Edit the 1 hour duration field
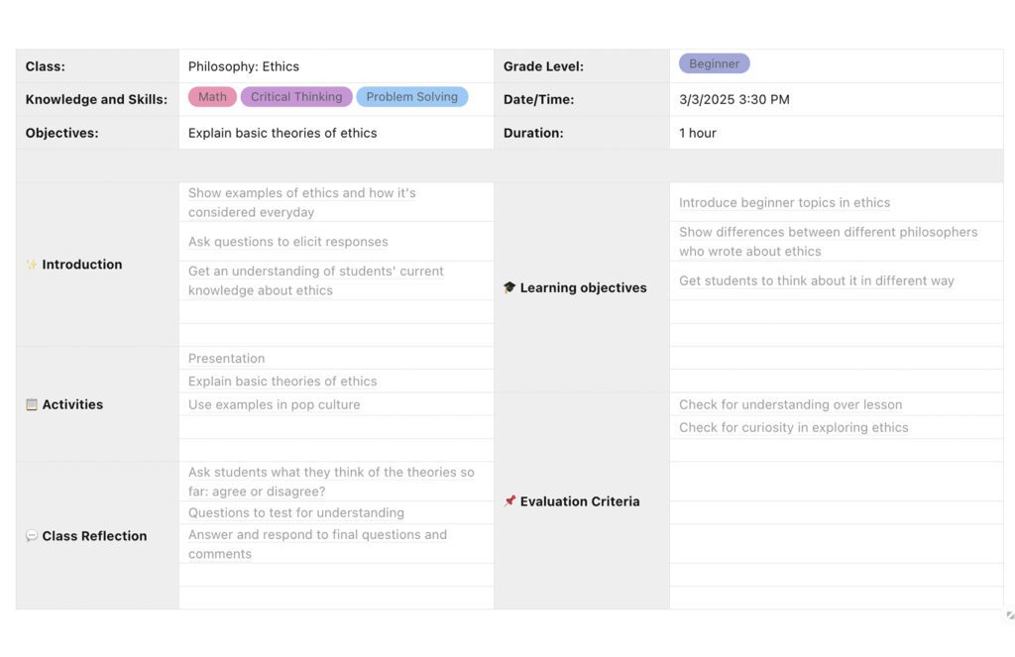Screen dimensions: 1015x657 698,133
